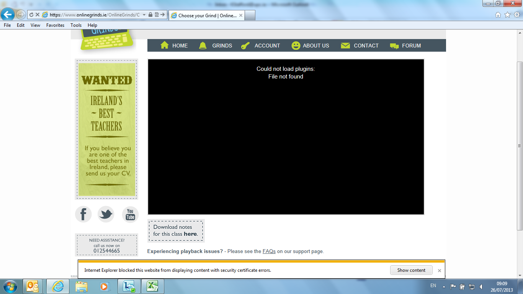
Task: Expand the address bar URL dropdown arrow
Action: pos(144,15)
